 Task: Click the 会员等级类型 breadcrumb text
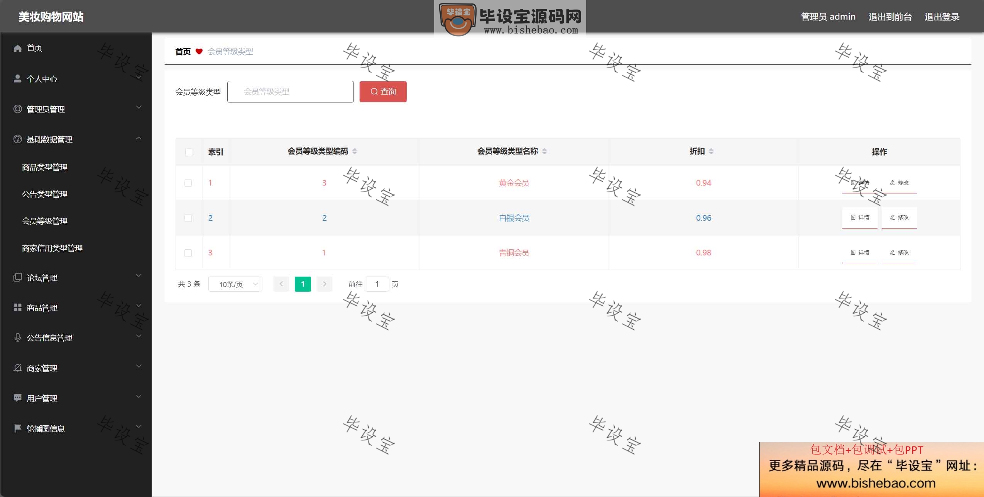pos(230,52)
